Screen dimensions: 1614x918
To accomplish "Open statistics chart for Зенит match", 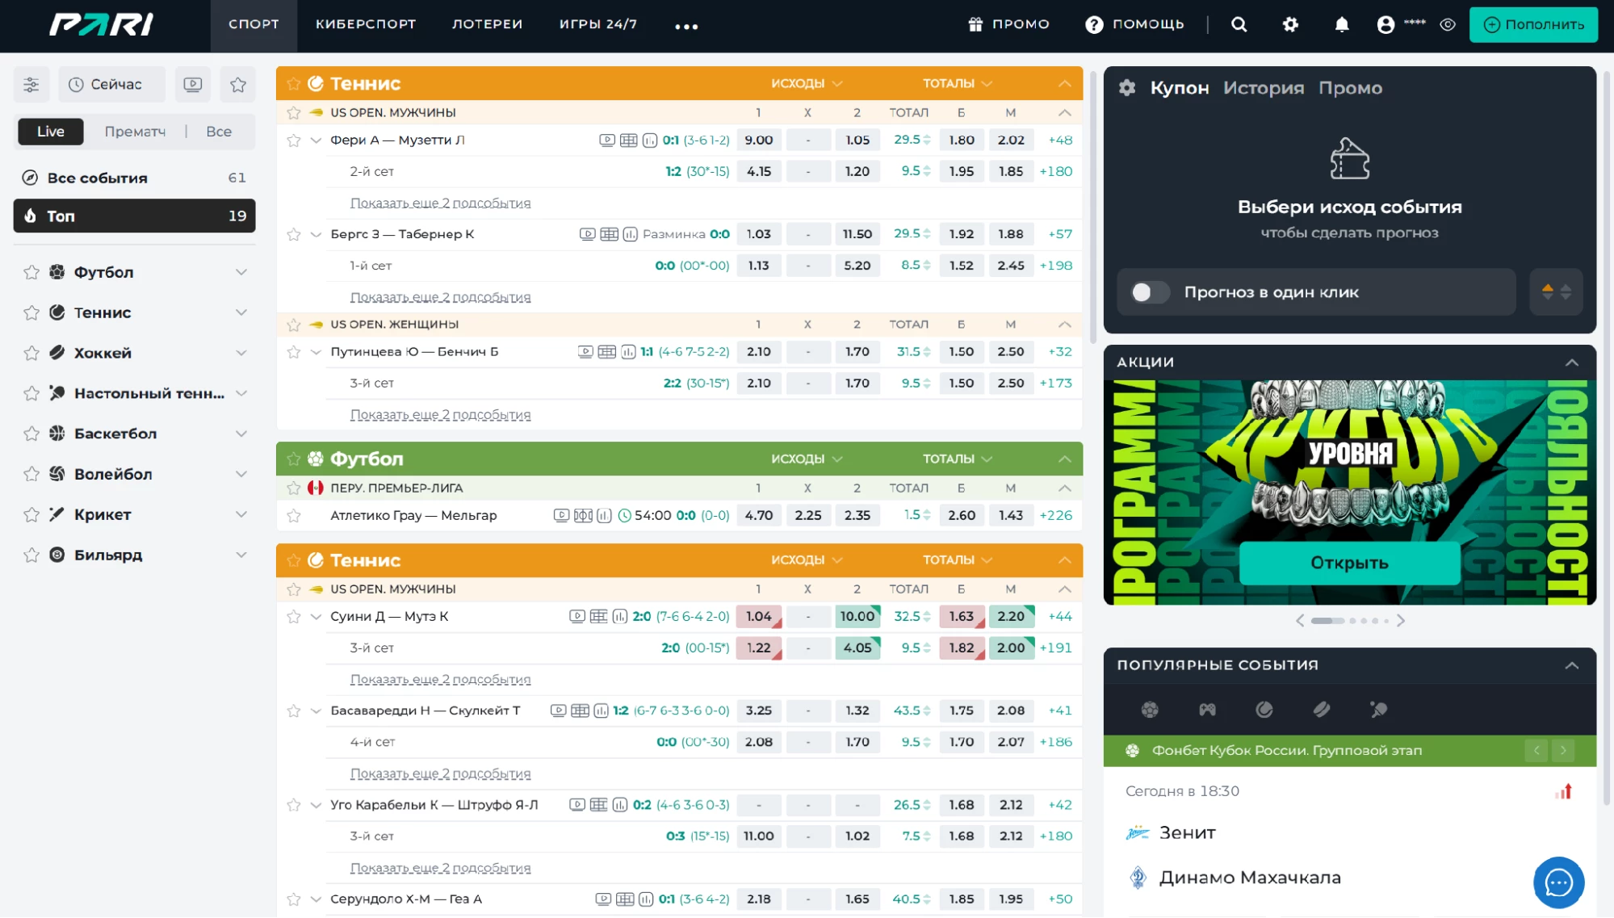I will (x=1564, y=792).
